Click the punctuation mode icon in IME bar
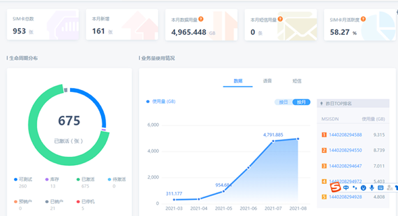The width and height of the screenshot is (398, 216). pyautogui.click(x=354, y=188)
